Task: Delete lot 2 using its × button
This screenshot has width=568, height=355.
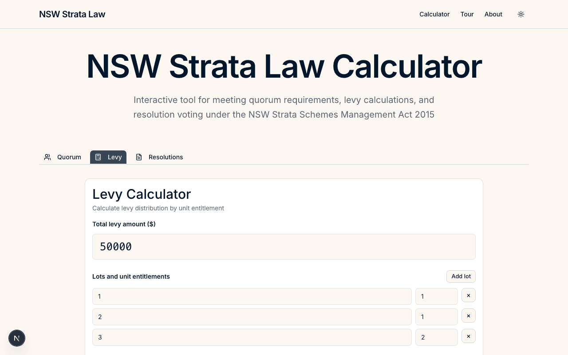Action: click(x=469, y=316)
